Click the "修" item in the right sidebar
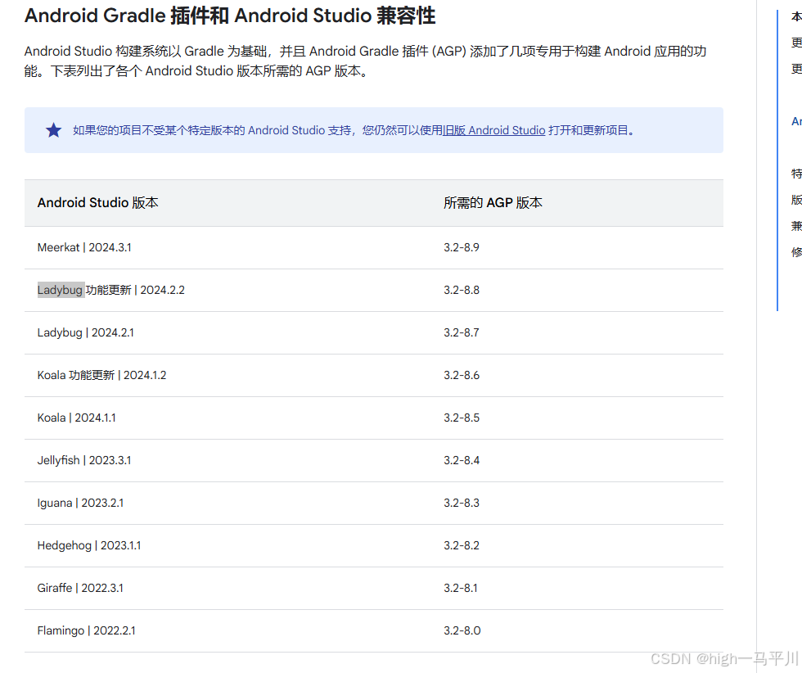 point(794,251)
